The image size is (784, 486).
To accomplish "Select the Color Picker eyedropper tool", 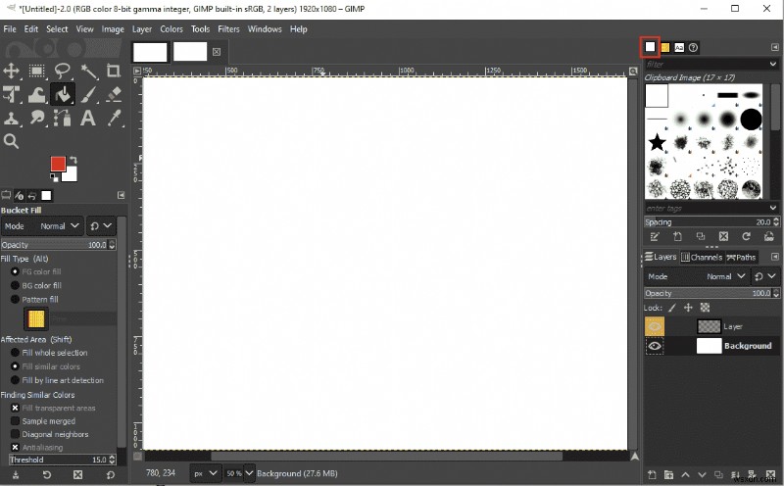I will (x=114, y=119).
